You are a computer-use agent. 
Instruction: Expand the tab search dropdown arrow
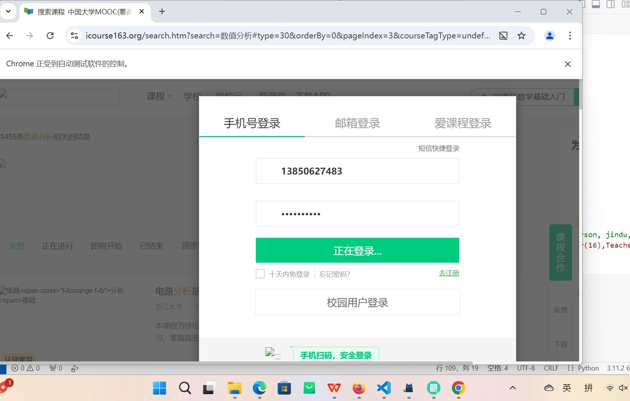point(8,12)
